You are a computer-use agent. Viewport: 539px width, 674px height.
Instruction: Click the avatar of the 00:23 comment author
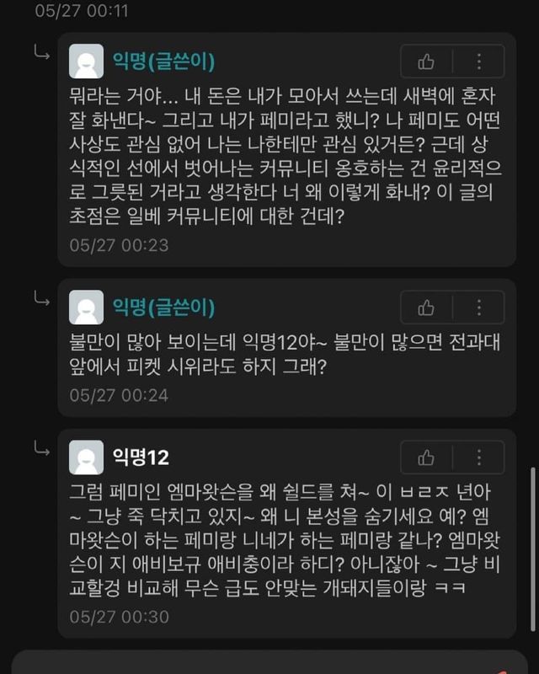(x=87, y=61)
